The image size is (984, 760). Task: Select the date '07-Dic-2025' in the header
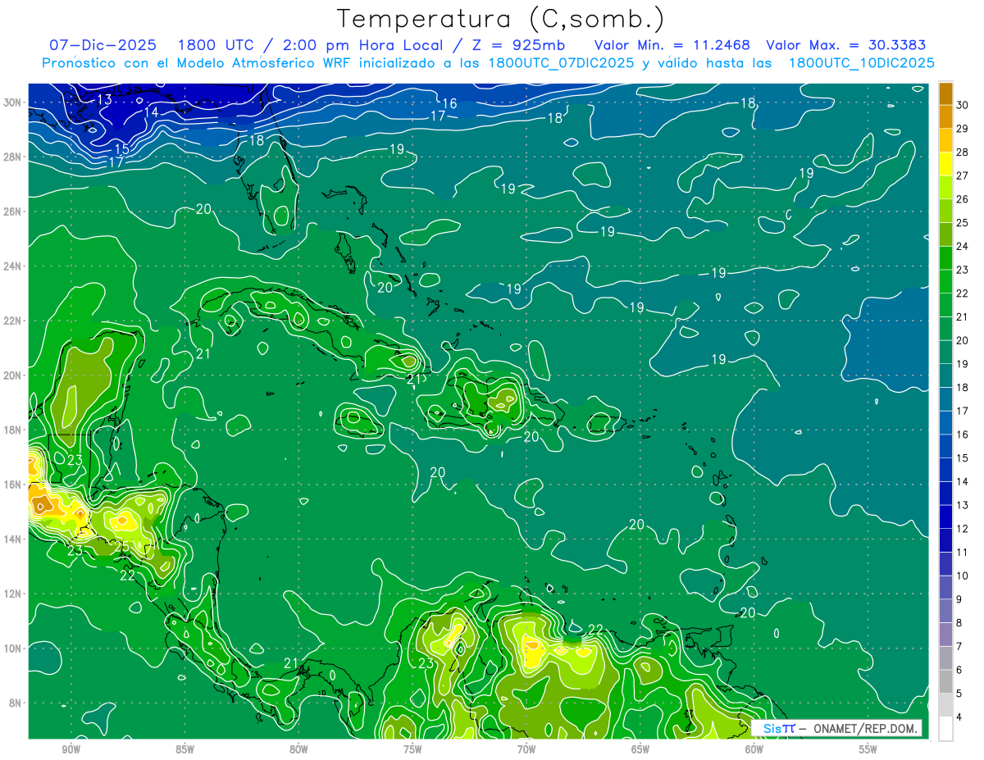point(102,45)
